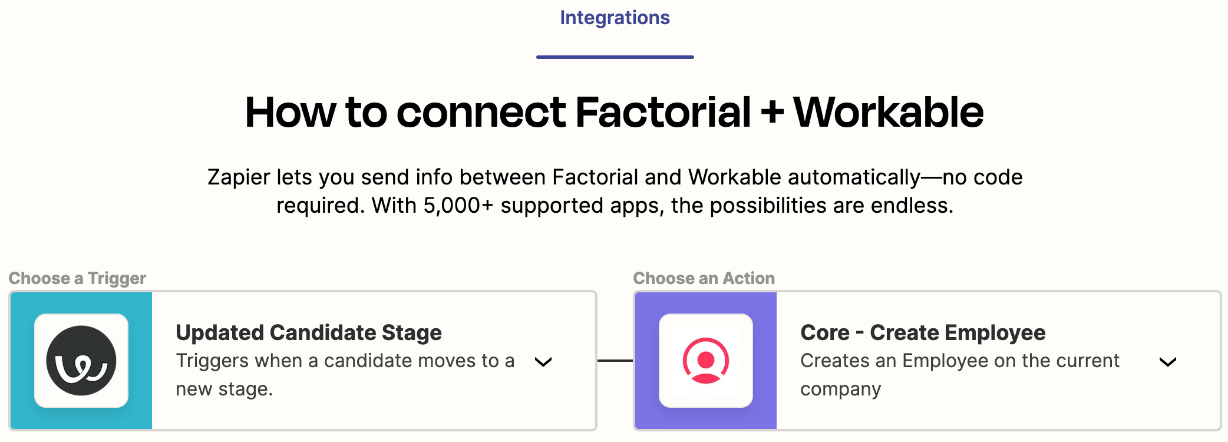The width and height of the screenshot is (1228, 442).
Task: Open the Integrations tab
Action: (x=615, y=18)
